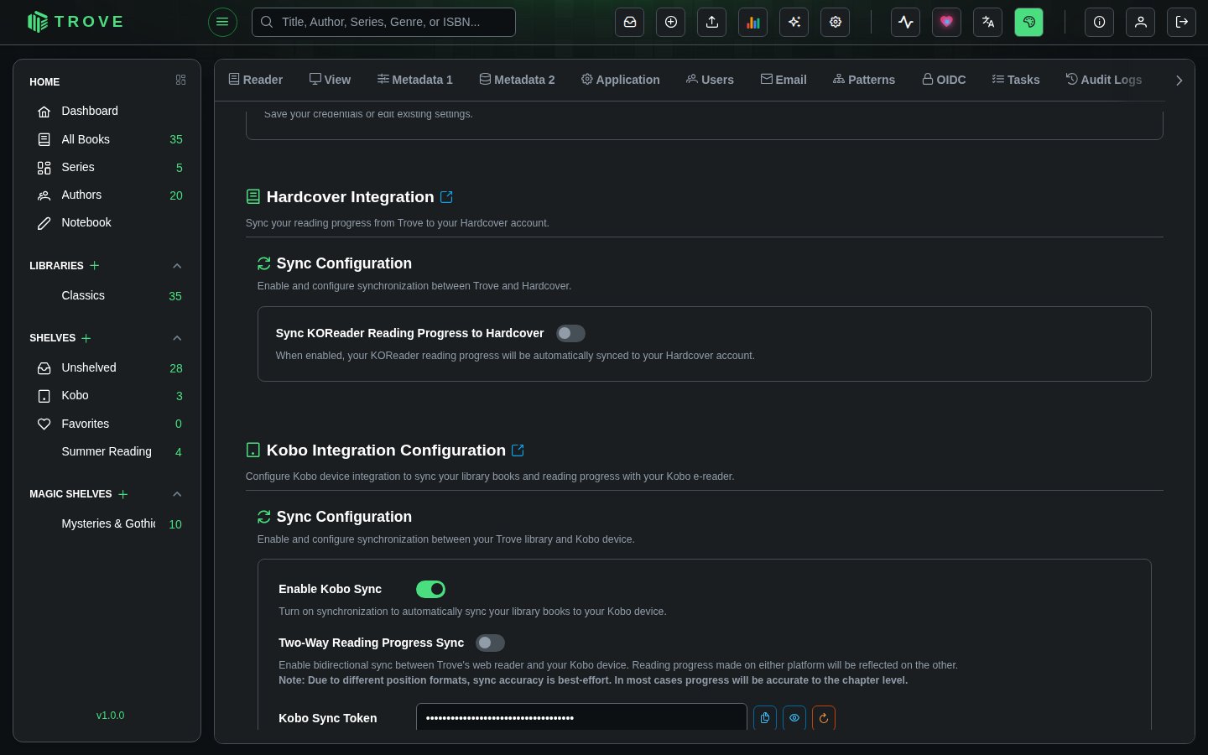Viewport: 1208px width, 755px height.
Task: Open the language translation icon
Action: tap(987, 23)
